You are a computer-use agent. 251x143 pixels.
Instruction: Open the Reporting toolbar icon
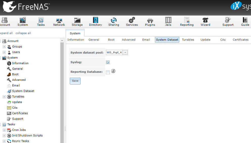point(187,22)
